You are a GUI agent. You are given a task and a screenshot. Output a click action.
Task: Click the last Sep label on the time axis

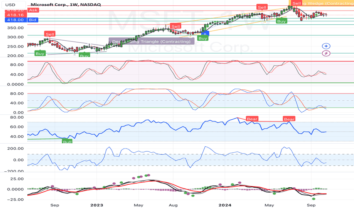click(311, 205)
